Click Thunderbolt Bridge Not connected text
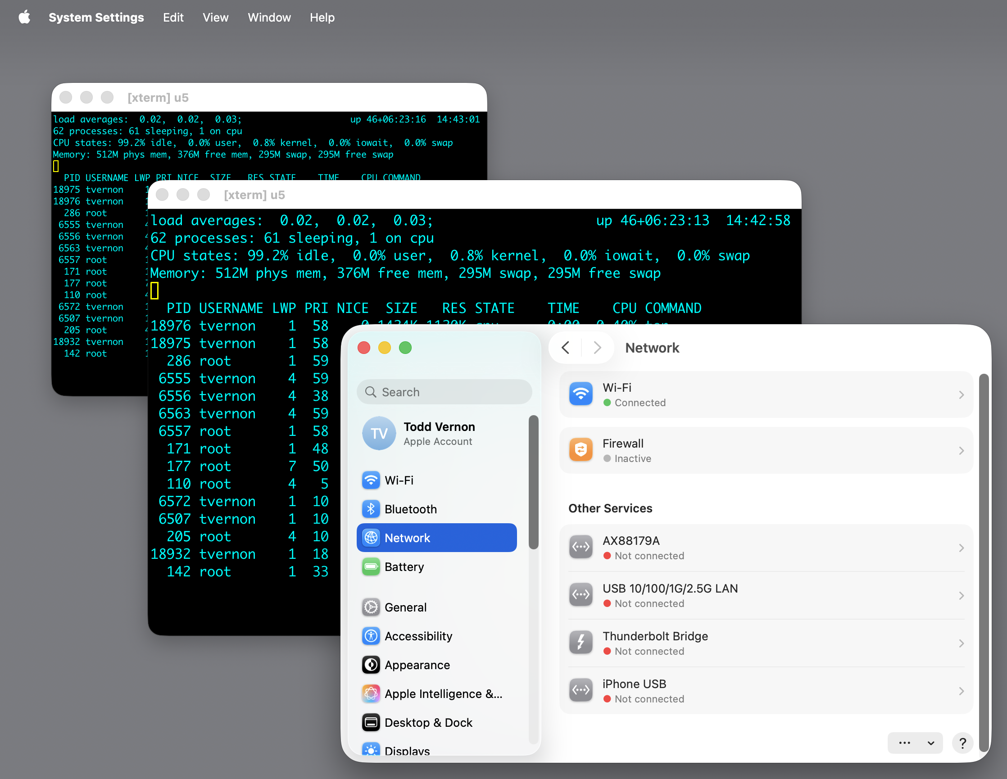Image resolution: width=1007 pixels, height=779 pixels. coord(649,651)
